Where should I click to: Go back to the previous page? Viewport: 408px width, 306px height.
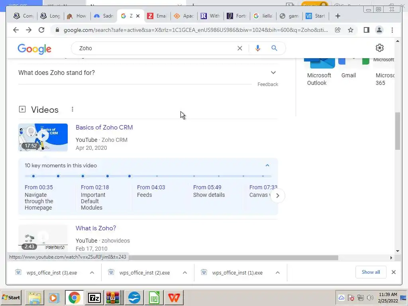point(16,30)
